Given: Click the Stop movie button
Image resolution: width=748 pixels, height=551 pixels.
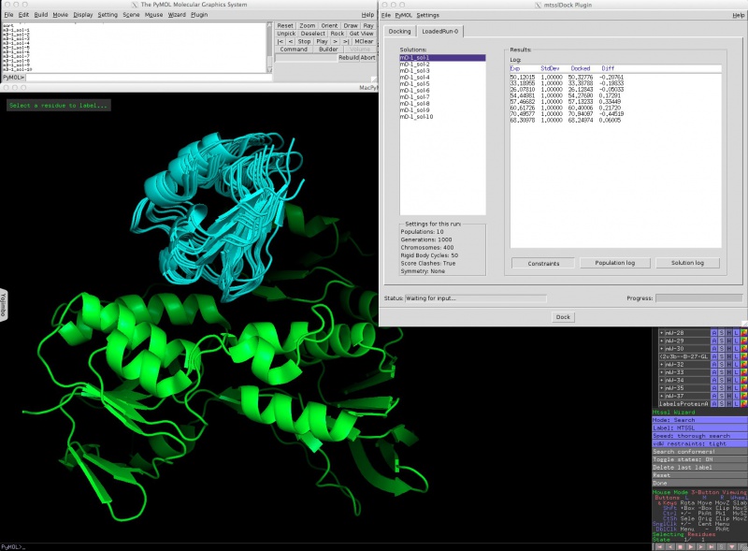Looking at the screenshot, I should pyautogui.click(x=305, y=41).
